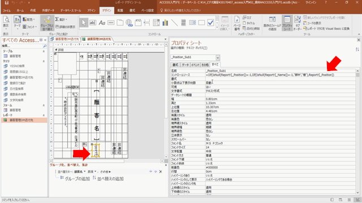Save with the quick access save icon

pos(6,3)
